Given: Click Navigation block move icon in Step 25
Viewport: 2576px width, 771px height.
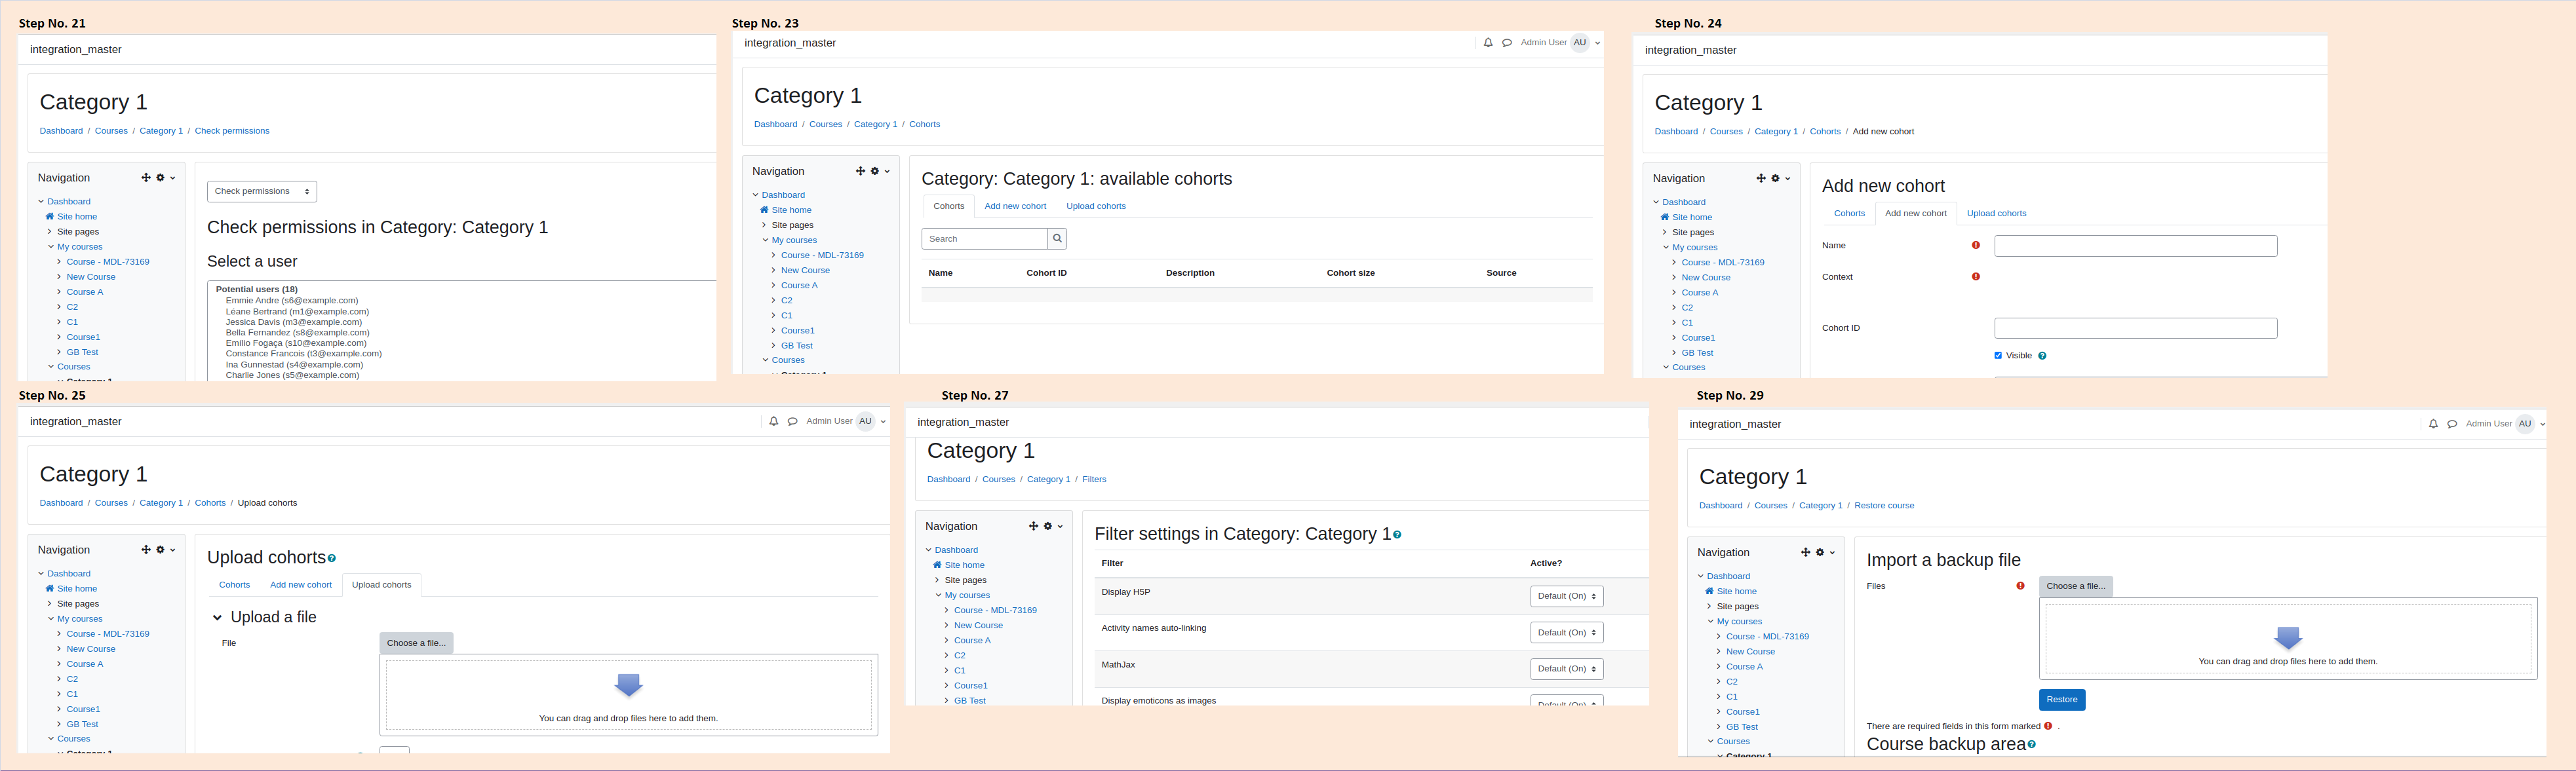Looking at the screenshot, I should (x=146, y=550).
